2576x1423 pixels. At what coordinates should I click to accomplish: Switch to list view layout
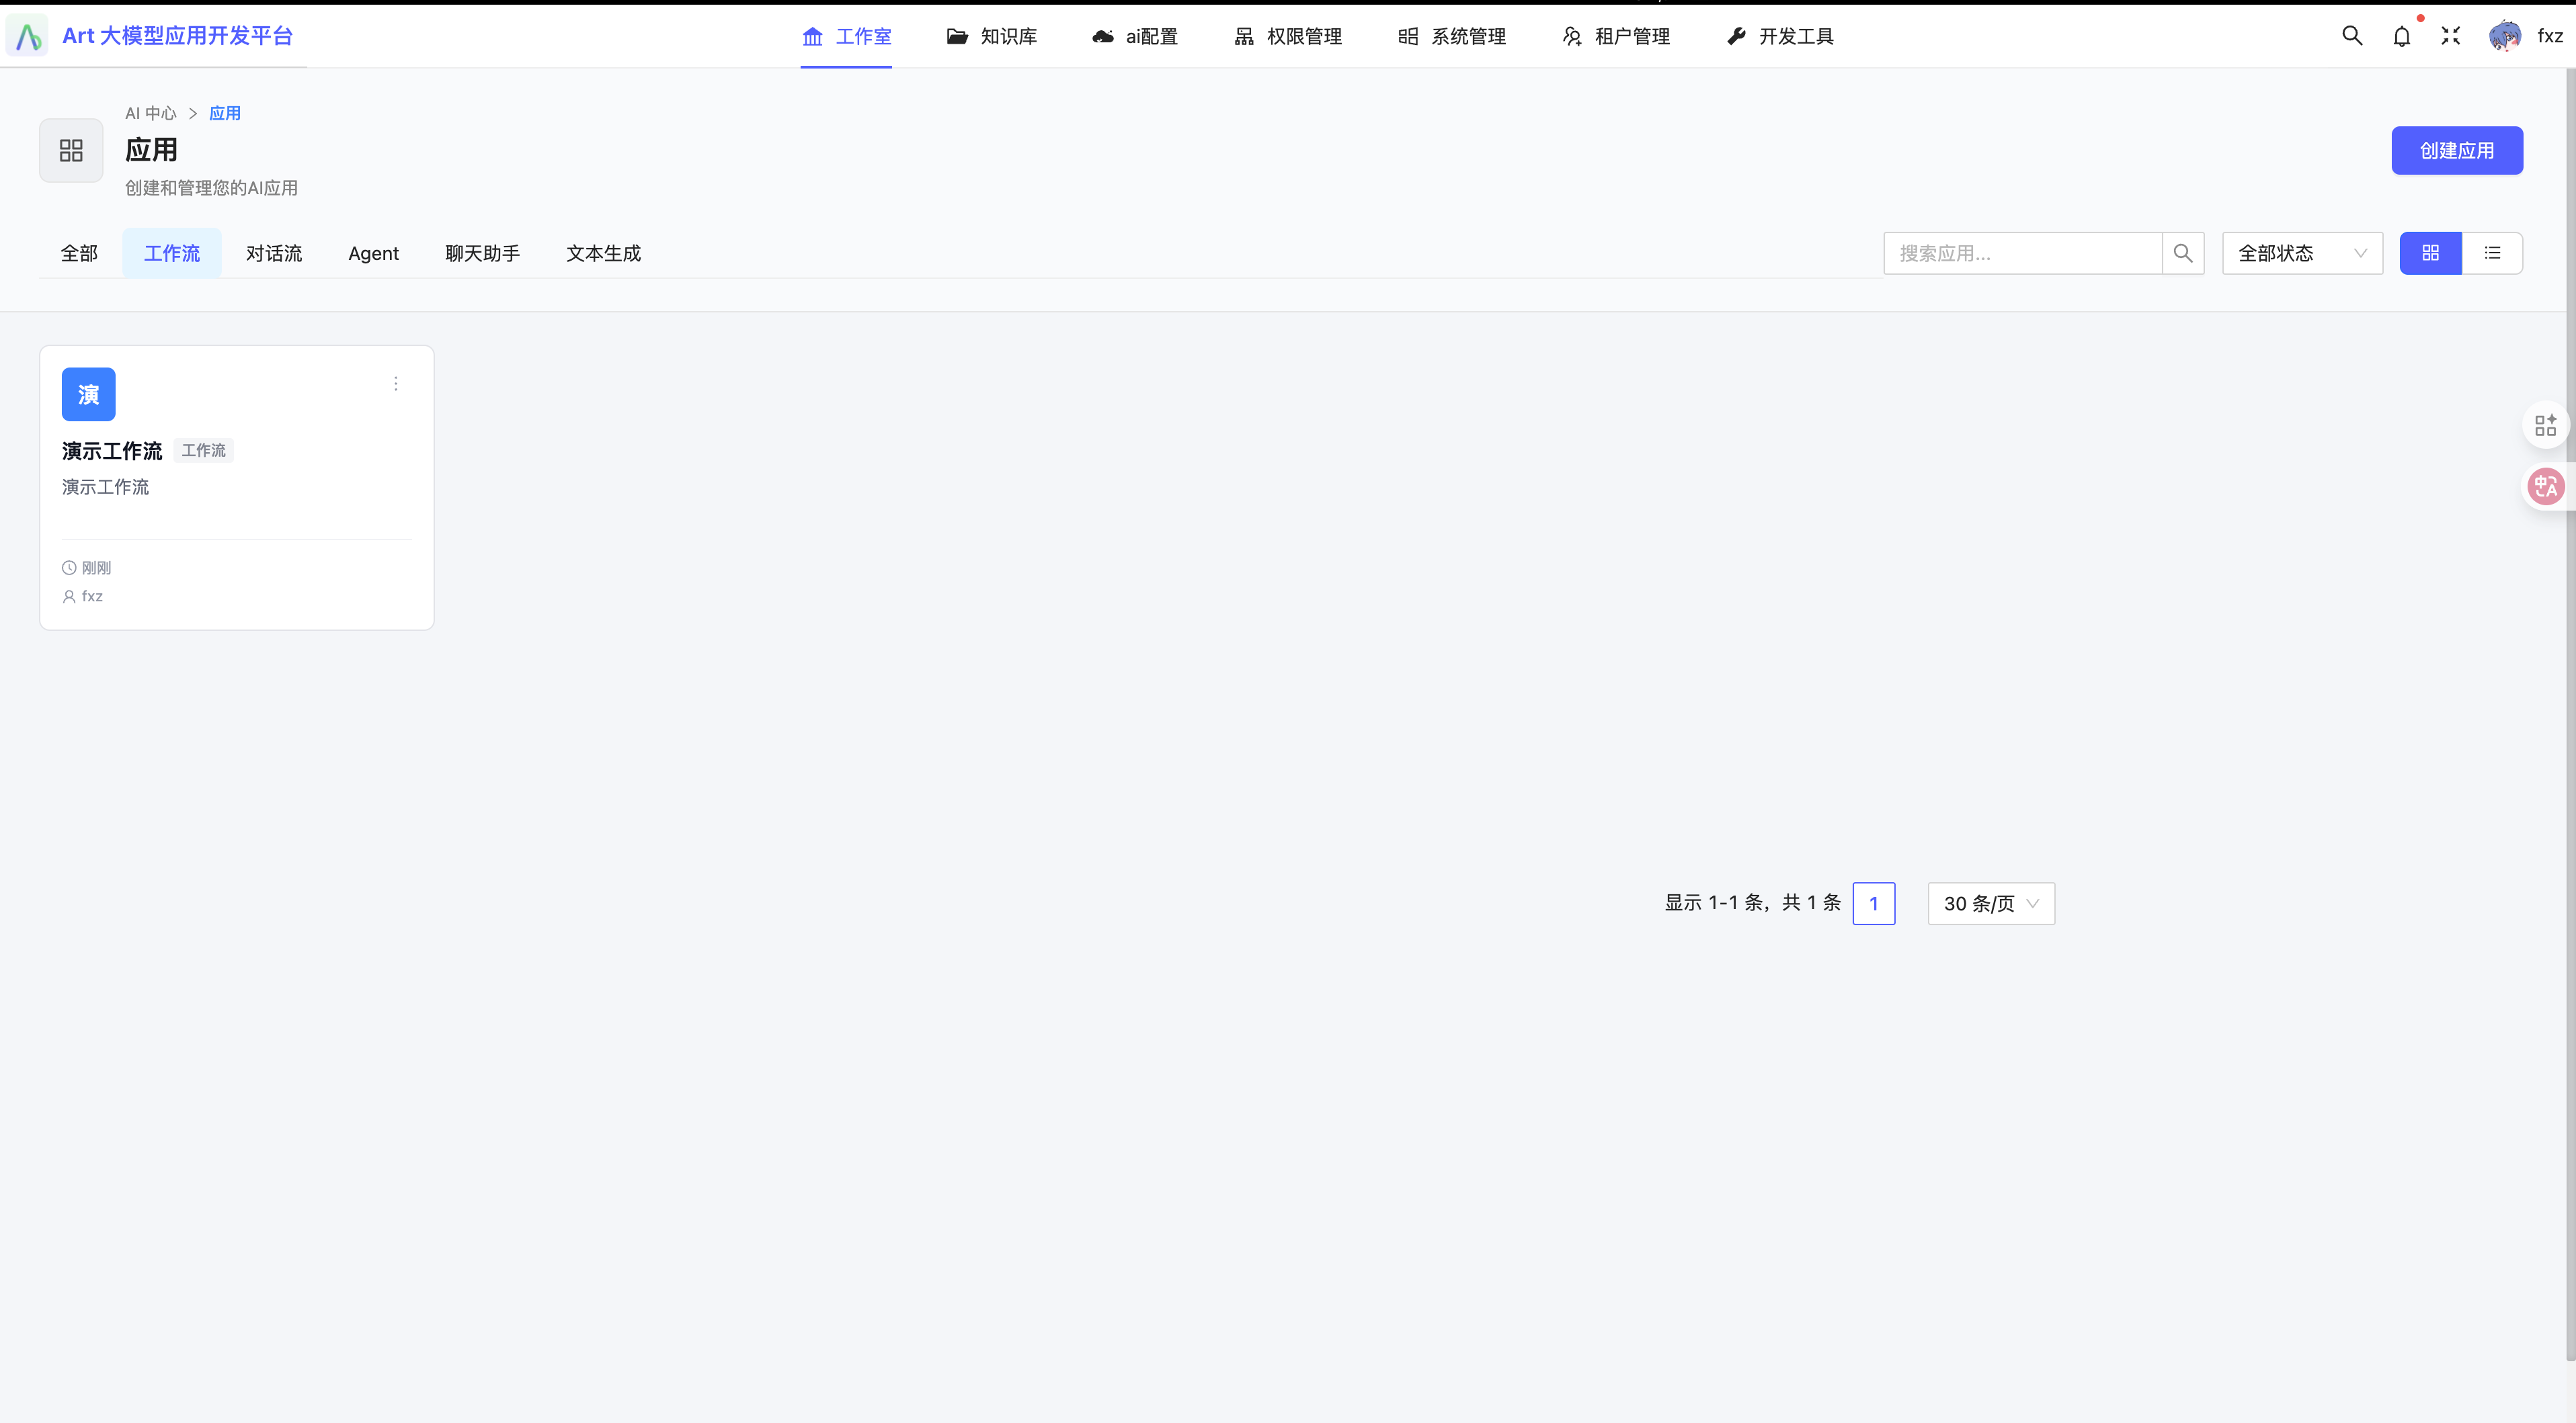point(2492,253)
